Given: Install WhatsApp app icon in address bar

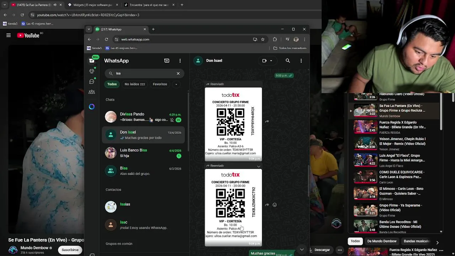Looking at the screenshot, I should point(255,39).
